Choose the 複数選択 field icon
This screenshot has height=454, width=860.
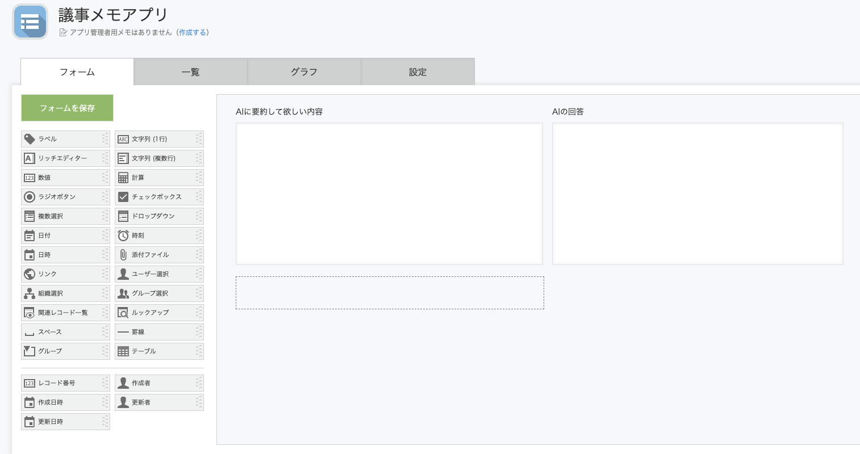(x=30, y=216)
